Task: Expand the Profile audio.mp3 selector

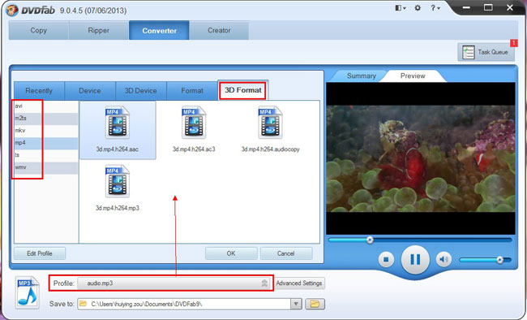Action: click(x=174, y=283)
